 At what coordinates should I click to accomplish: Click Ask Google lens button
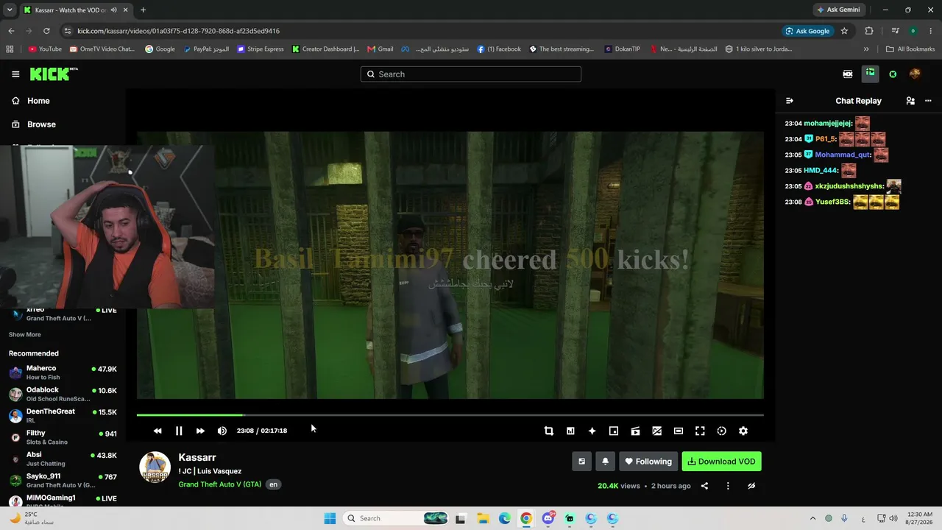coord(807,31)
